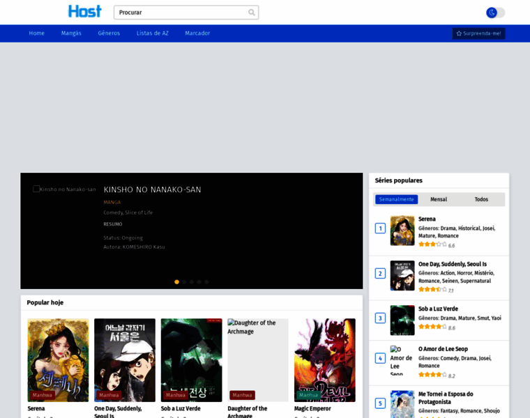Open Kinsho no Nanako-san slider title
This screenshot has width=530, height=418.
click(x=152, y=189)
